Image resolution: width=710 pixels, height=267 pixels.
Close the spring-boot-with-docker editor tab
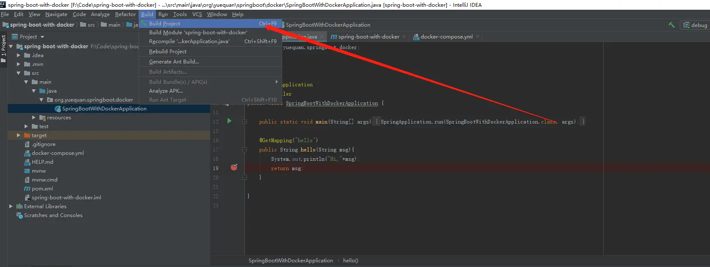(404, 37)
